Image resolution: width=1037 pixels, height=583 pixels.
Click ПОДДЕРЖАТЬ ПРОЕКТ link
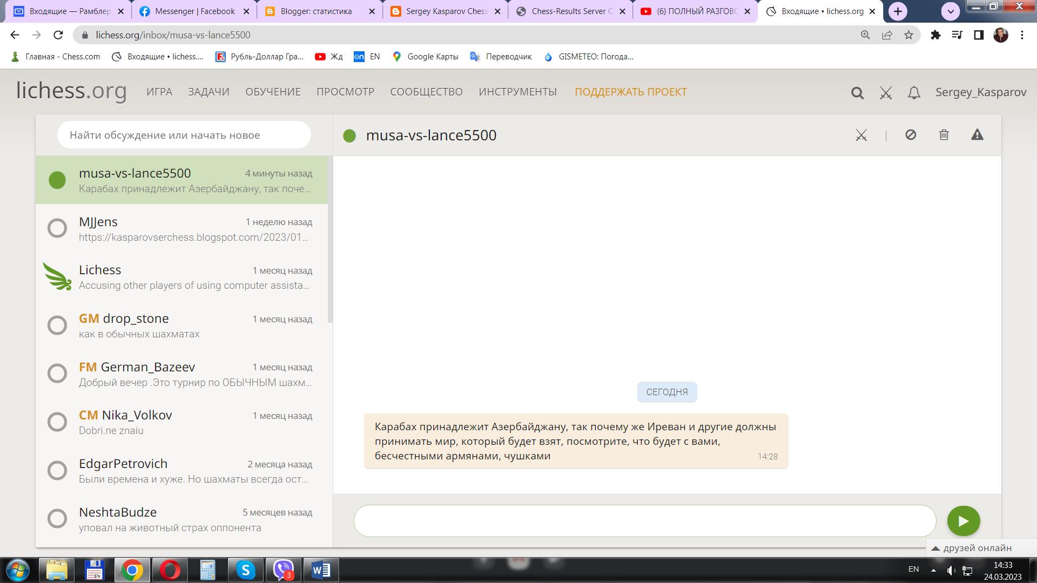630,92
